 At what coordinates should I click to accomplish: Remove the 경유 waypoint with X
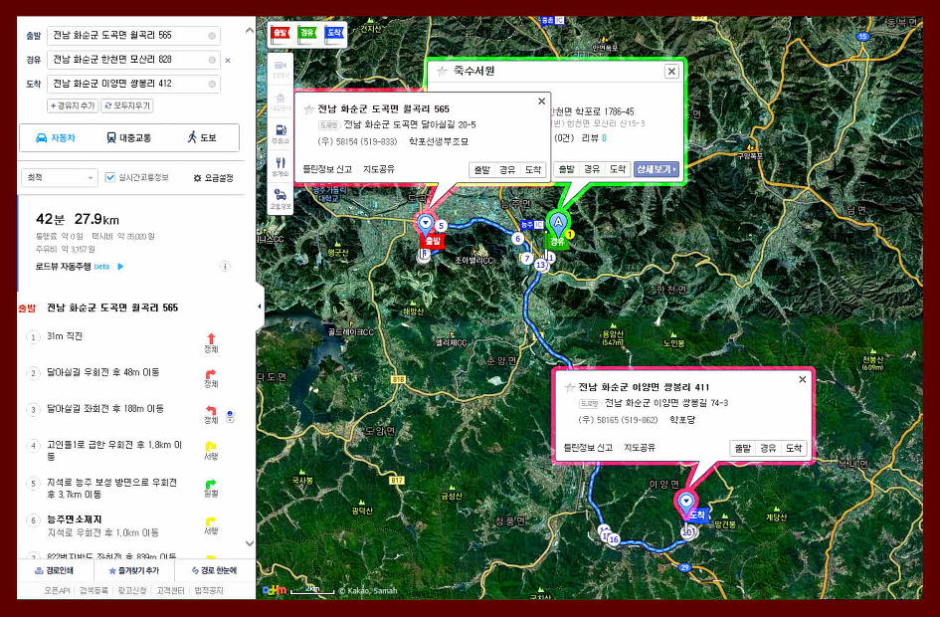click(x=228, y=60)
